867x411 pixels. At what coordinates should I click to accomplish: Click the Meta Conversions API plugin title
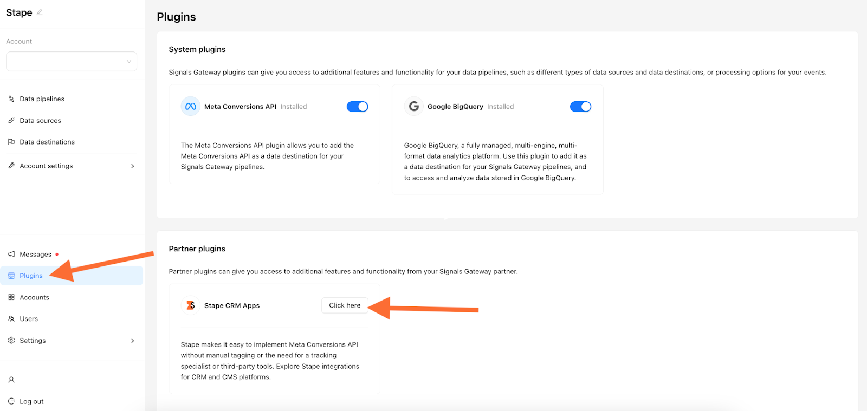click(x=240, y=107)
